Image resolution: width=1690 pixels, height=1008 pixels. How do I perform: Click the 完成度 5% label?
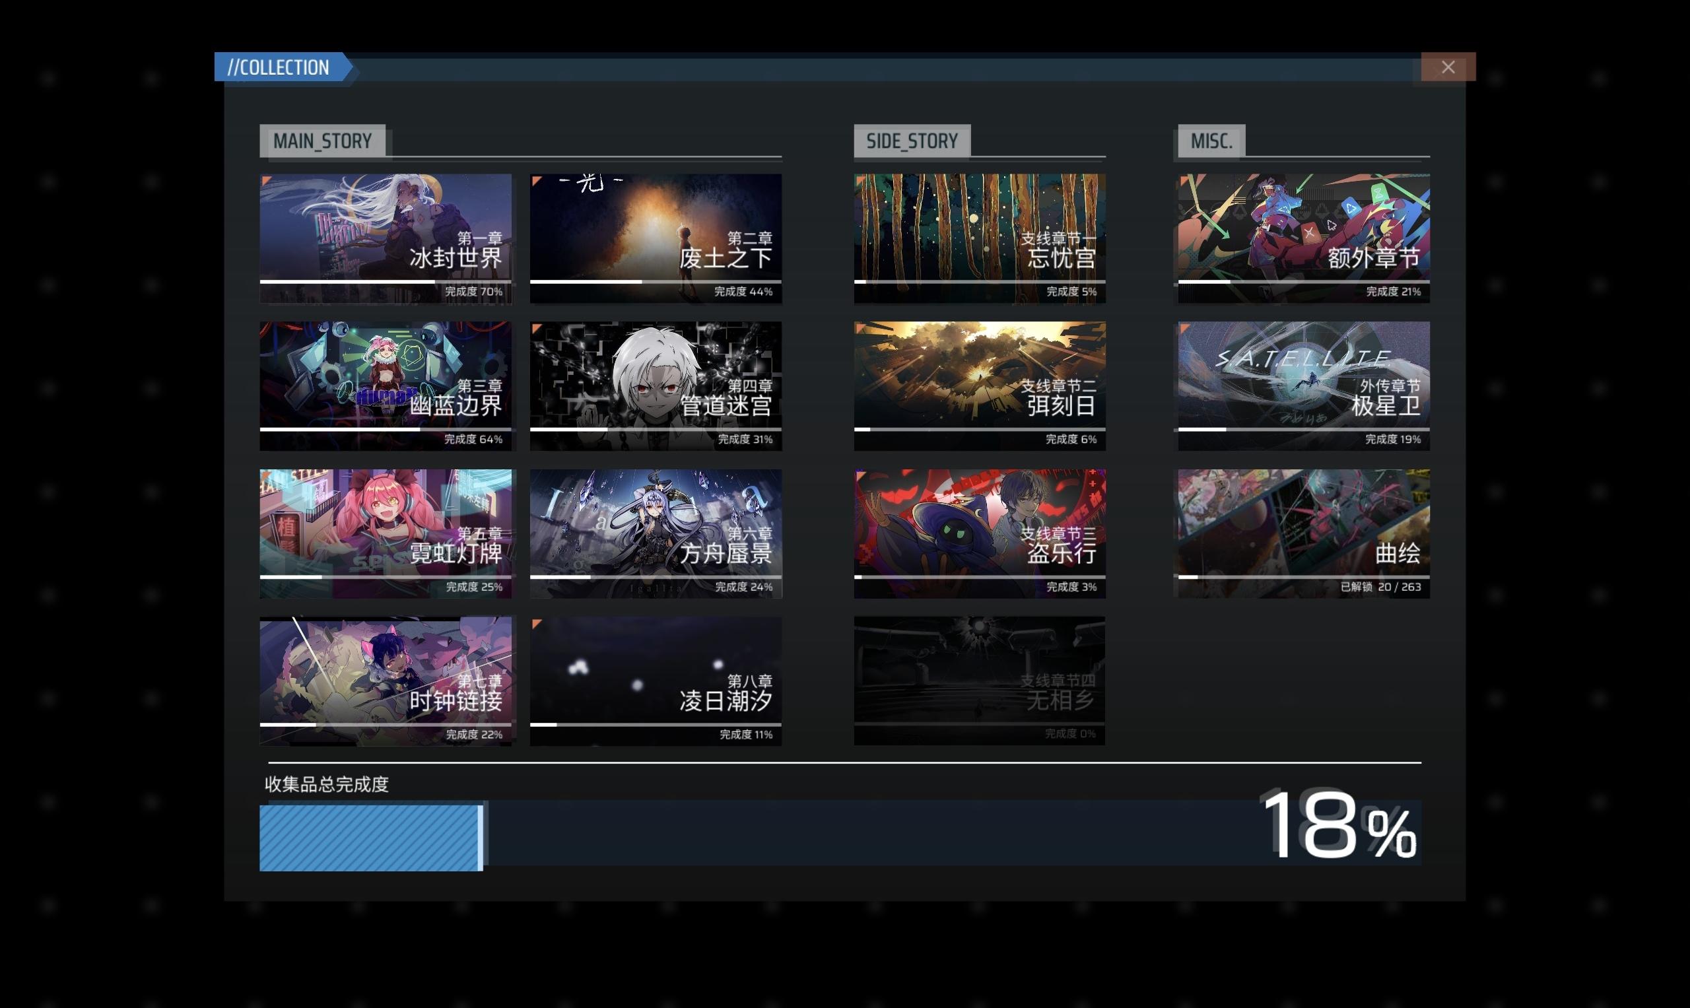(1071, 291)
